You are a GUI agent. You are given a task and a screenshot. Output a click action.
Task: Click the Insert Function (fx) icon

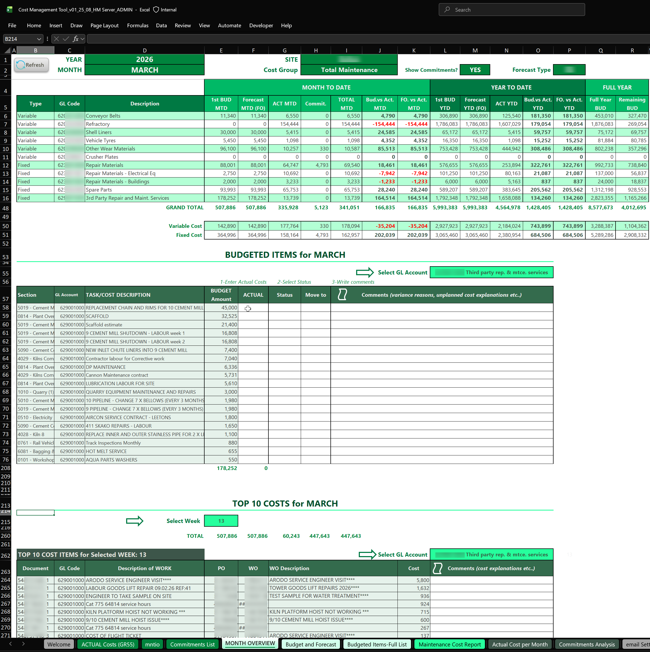pos(76,39)
